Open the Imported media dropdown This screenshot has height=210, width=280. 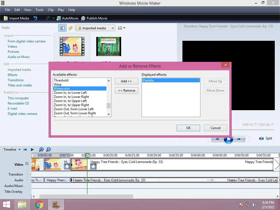coord(95,28)
